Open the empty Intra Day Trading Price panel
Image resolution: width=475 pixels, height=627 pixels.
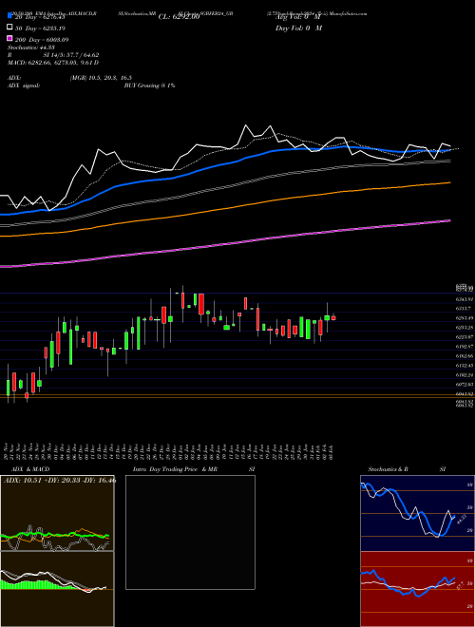pyautogui.click(x=190, y=532)
